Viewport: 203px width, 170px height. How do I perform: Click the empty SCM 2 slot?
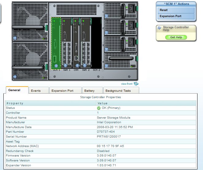97,43
